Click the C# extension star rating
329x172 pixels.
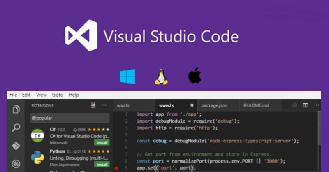click(99, 129)
